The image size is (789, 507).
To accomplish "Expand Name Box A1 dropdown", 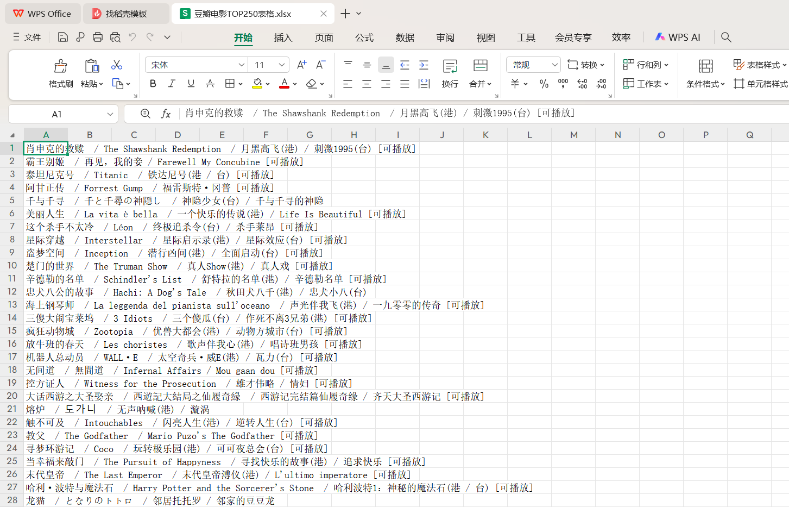I will 110,114.
